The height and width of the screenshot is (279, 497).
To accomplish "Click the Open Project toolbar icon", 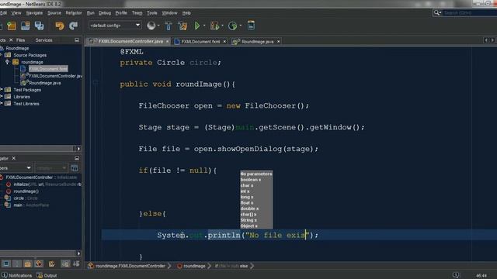I will (26, 26).
